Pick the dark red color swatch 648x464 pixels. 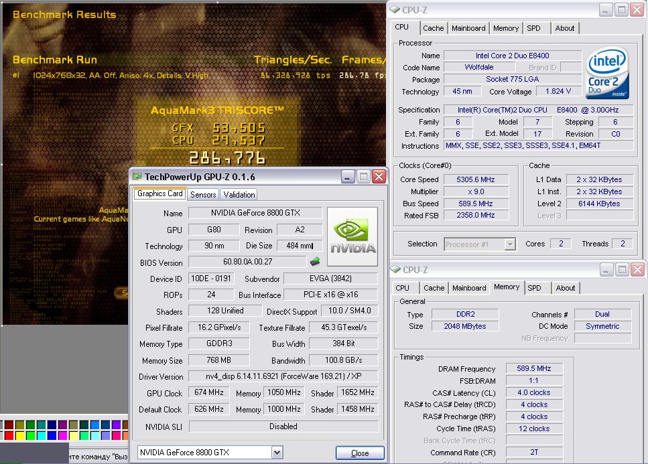(9, 424)
